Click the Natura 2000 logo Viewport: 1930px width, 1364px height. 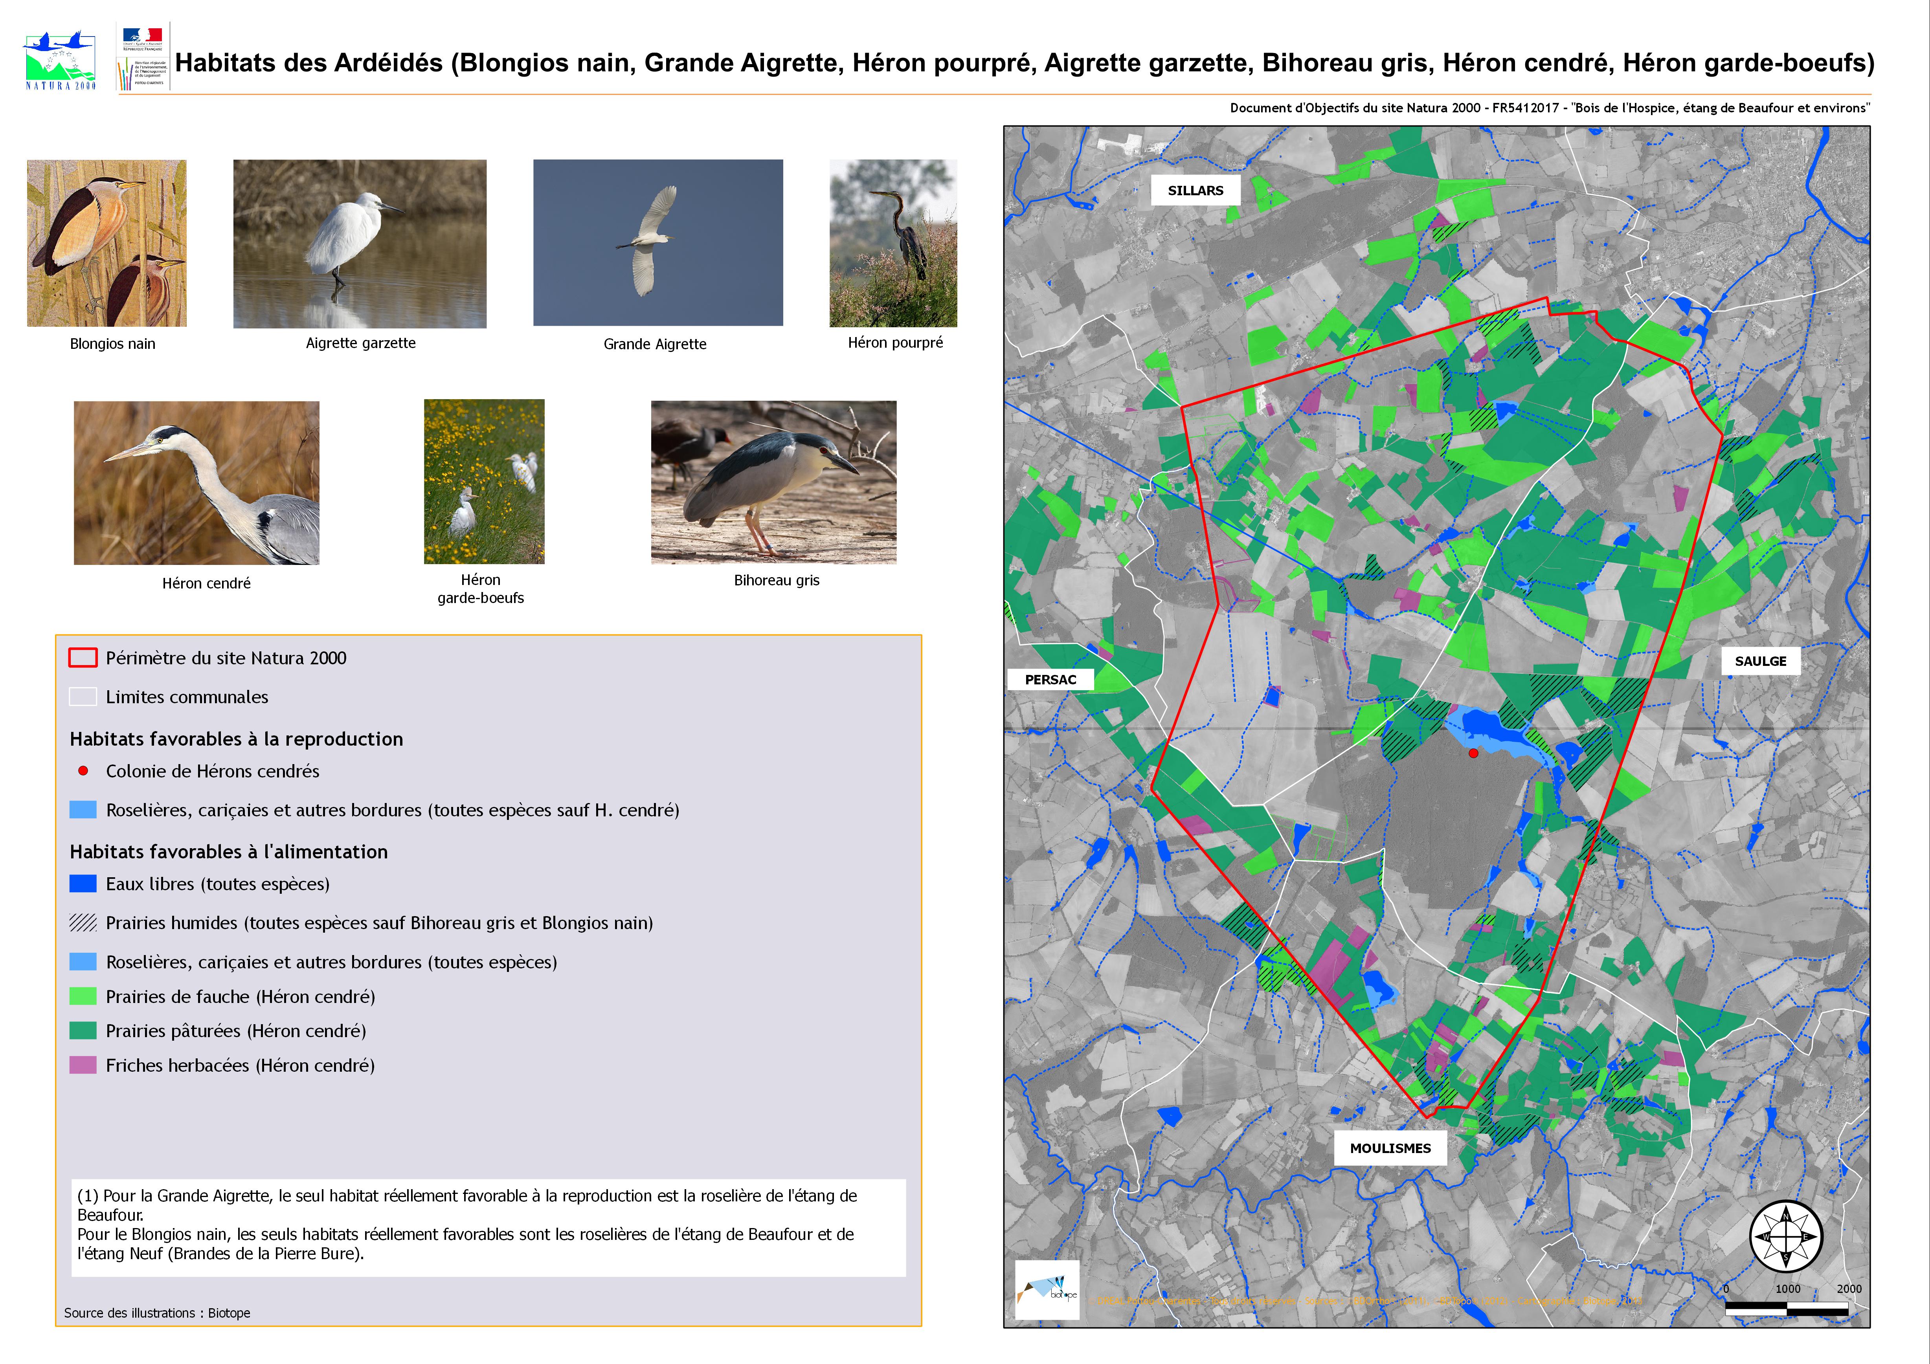(x=60, y=60)
